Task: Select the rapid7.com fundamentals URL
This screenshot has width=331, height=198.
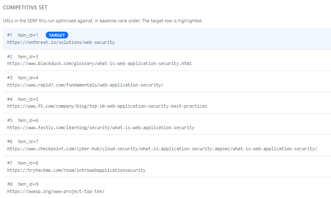Action: click(85, 85)
